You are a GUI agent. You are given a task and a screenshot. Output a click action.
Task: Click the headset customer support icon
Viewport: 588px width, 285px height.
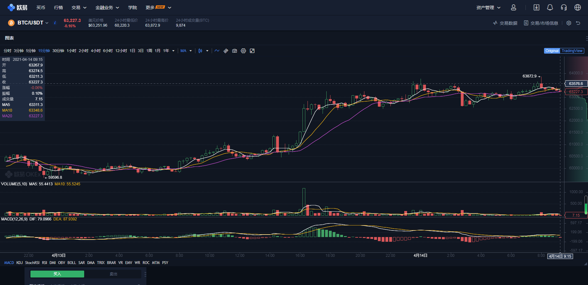564,8
